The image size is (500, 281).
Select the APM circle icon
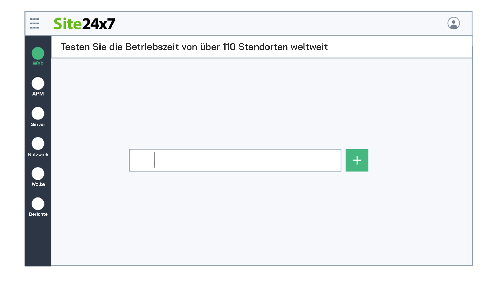coord(38,84)
